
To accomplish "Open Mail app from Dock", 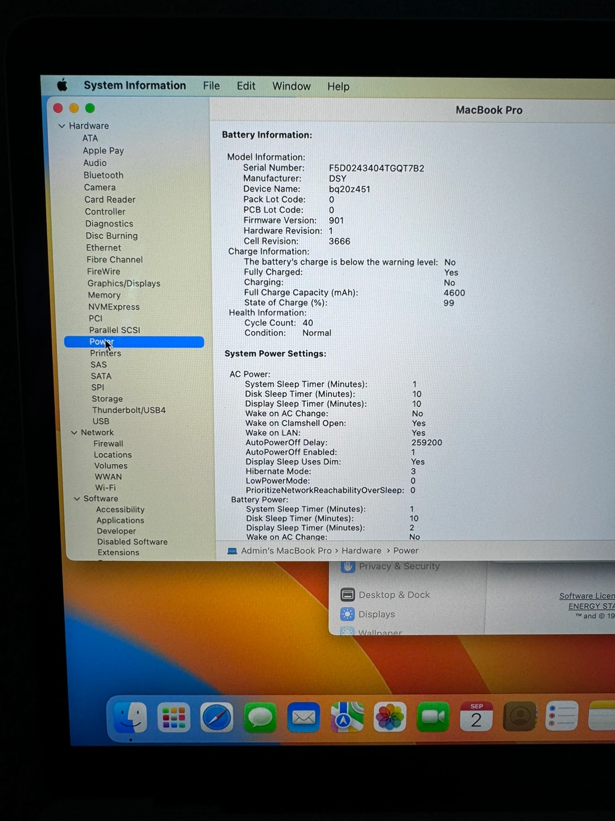I will (304, 717).
